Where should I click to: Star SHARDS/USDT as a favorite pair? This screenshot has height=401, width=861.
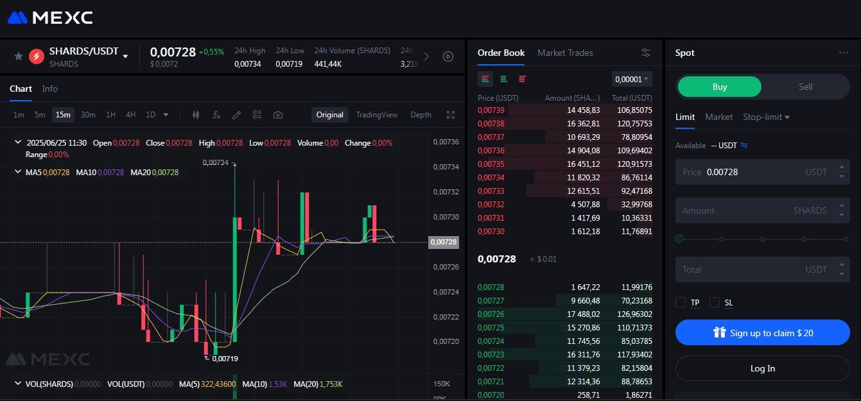tap(19, 56)
